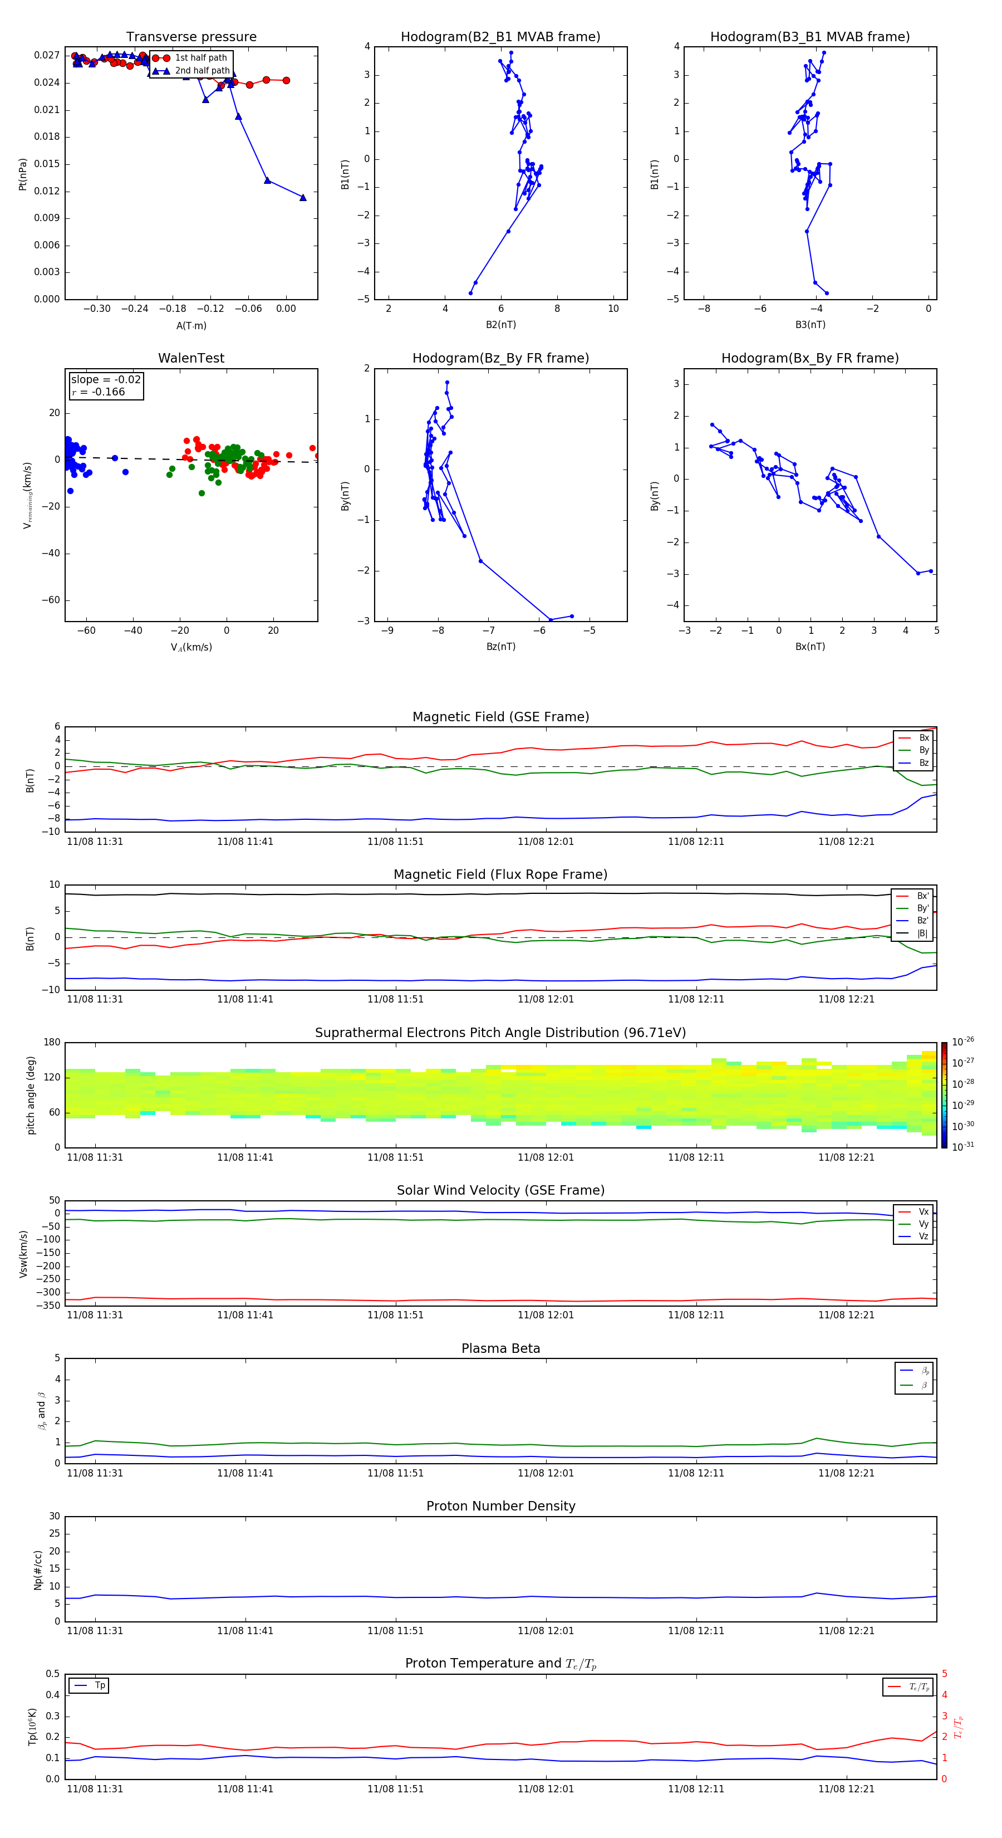The height and width of the screenshot is (1838, 1002).
Task: Click the 'Pt(nPa)' y-axis label
Action: click(x=23, y=174)
